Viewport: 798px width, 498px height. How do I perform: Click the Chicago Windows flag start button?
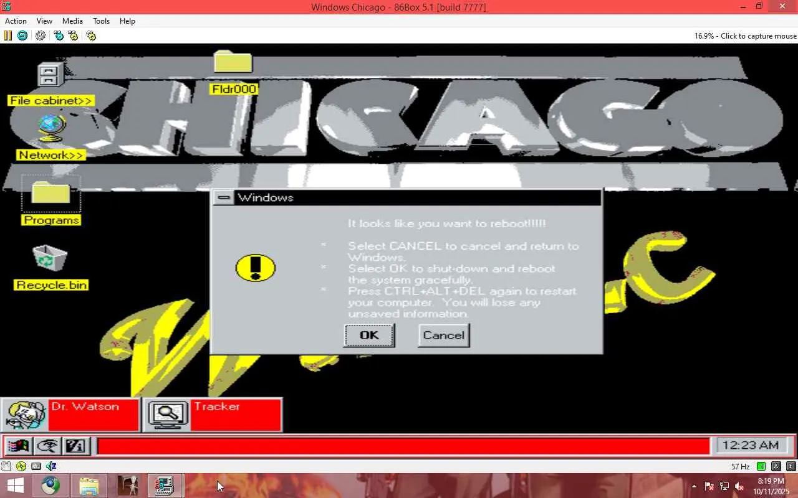(18, 446)
